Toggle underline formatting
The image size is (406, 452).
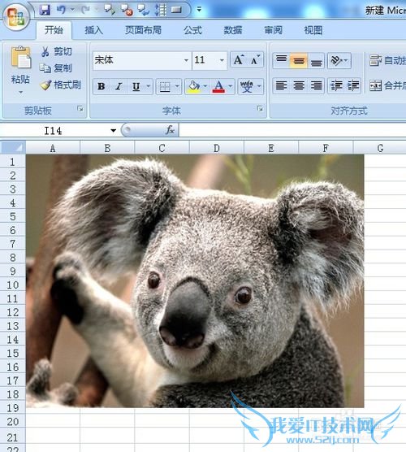point(136,86)
